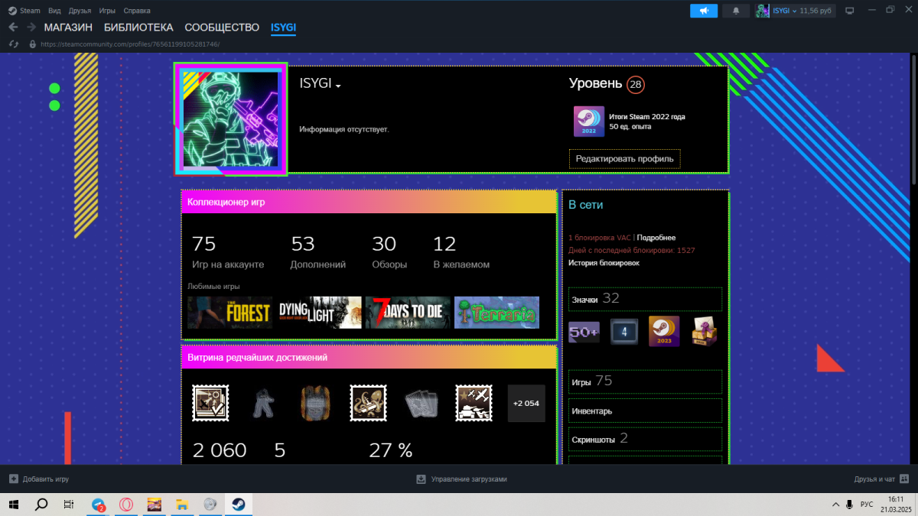Screen dimensions: 918x516
Task: Click the Steam icon on the taskbar
Action: (238, 505)
